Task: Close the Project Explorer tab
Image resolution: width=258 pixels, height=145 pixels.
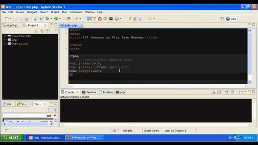Action: click(x=45, y=25)
